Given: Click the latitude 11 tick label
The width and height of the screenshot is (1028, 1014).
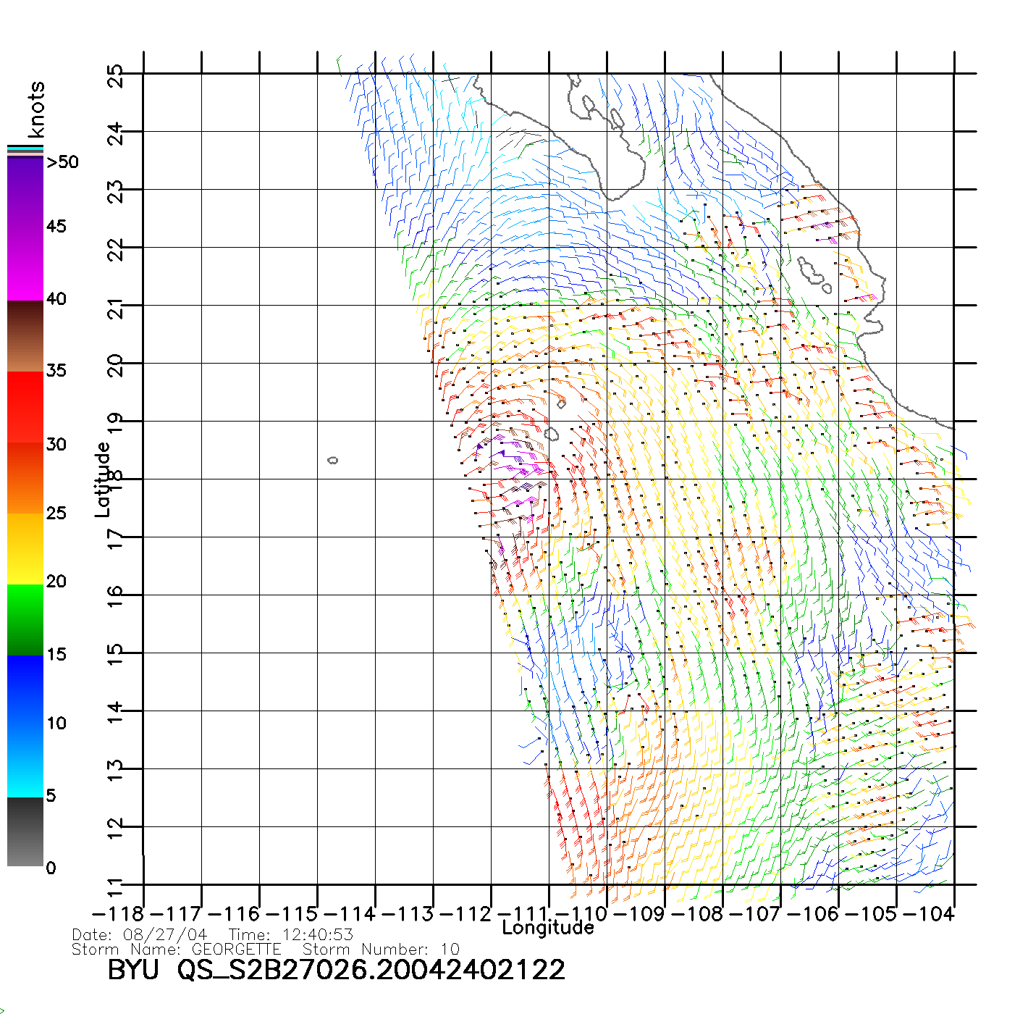Looking at the screenshot, I should (116, 885).
